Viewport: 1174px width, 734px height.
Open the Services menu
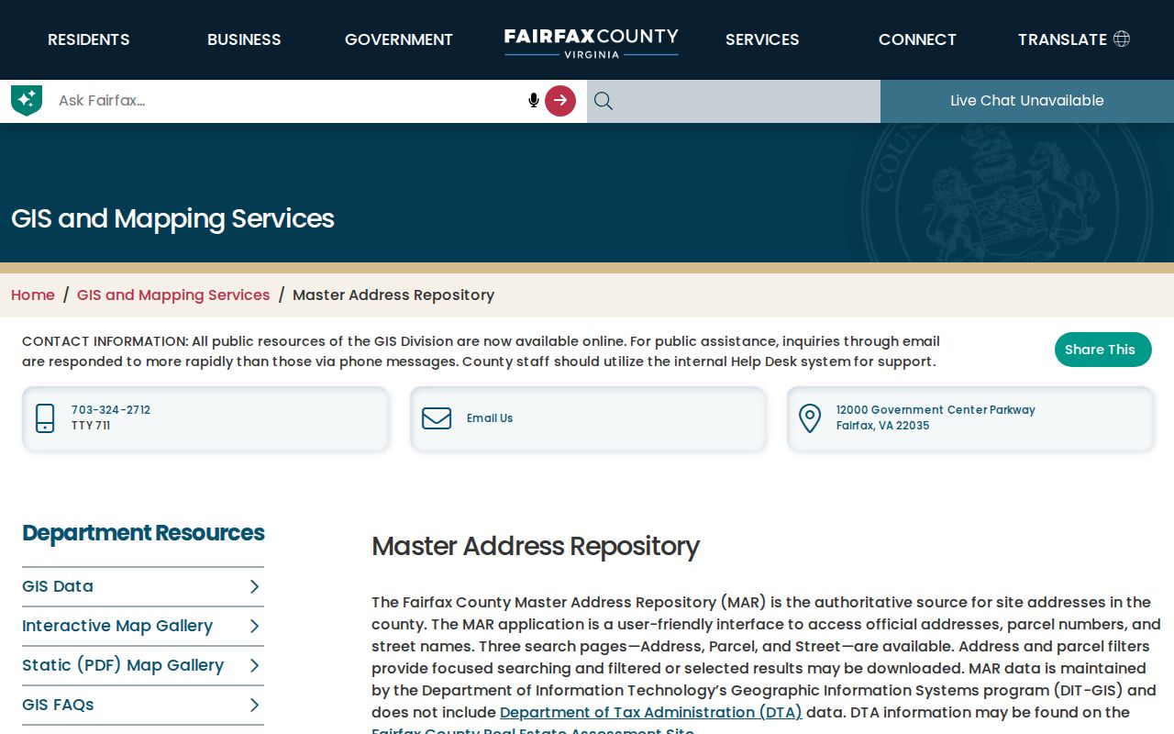click(762, 39)
